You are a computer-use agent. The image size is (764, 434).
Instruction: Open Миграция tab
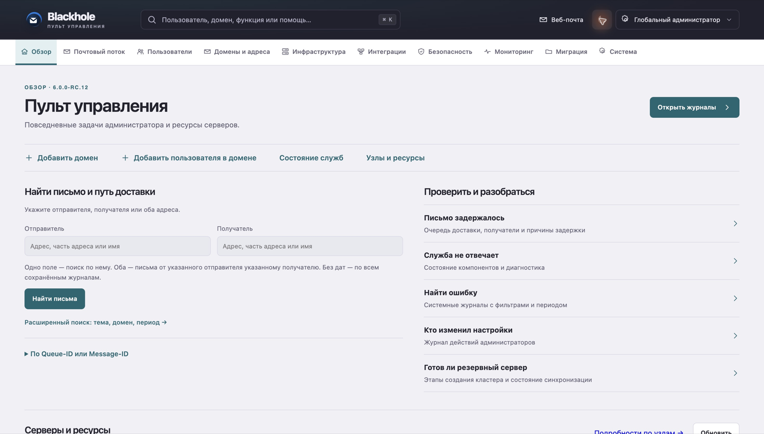(566, 52)
